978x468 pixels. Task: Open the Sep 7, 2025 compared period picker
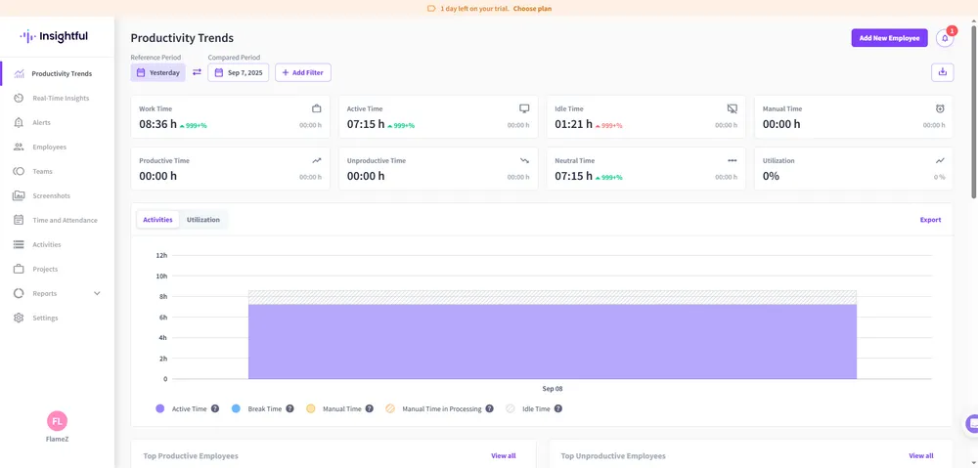tap(238, 72)
